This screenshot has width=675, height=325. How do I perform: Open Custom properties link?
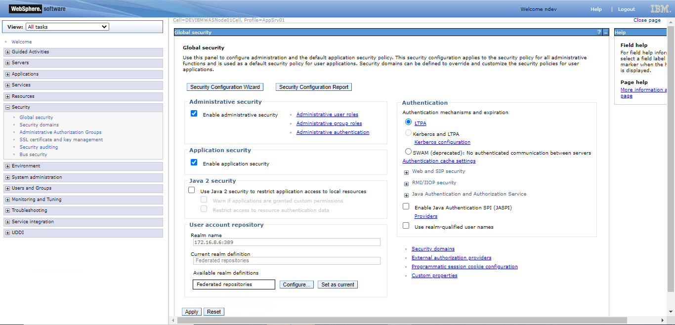tap(434, 276)
